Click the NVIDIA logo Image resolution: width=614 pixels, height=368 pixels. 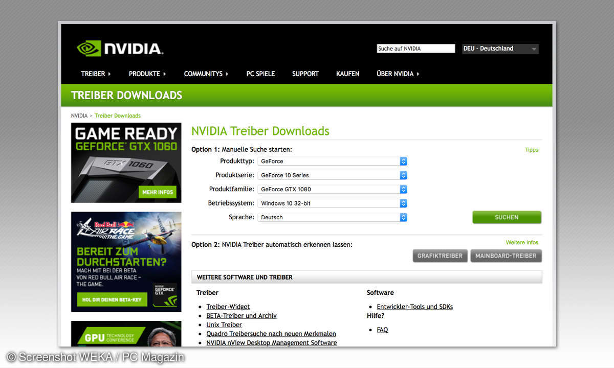(120, 49)
